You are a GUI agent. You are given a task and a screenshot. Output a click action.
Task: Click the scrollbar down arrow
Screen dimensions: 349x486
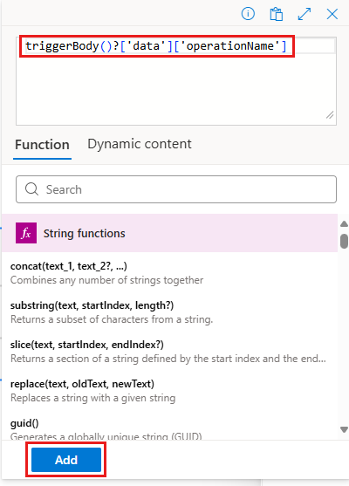[344, 429]
